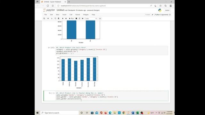
Task: Interrupt the kernel with the stop icon
Action: tap(76, 19)
